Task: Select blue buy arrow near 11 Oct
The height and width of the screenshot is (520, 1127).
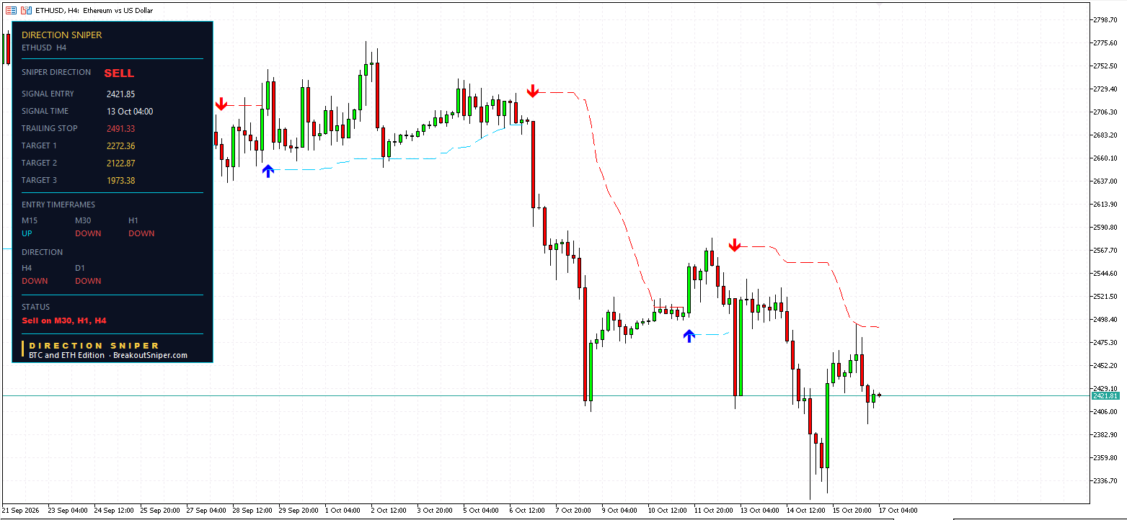Action: [689, 335]
